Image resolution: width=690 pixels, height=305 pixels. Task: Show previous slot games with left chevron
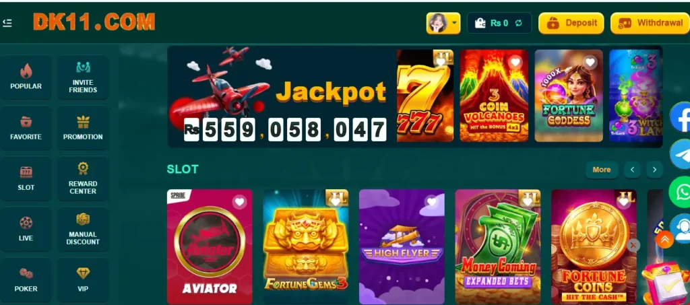tap(632, 170)
